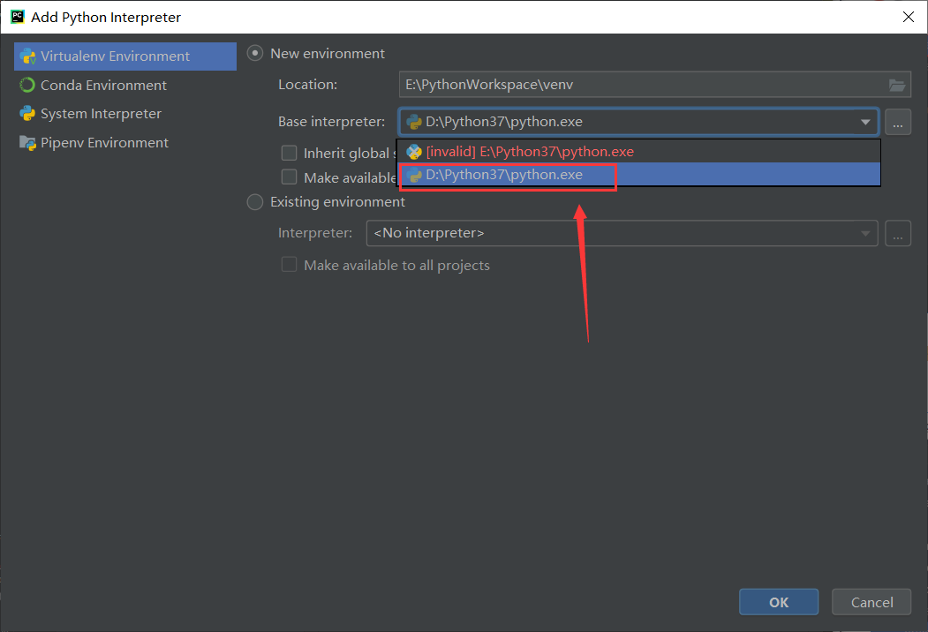Click the 'Location:' label

click(308, 85)
